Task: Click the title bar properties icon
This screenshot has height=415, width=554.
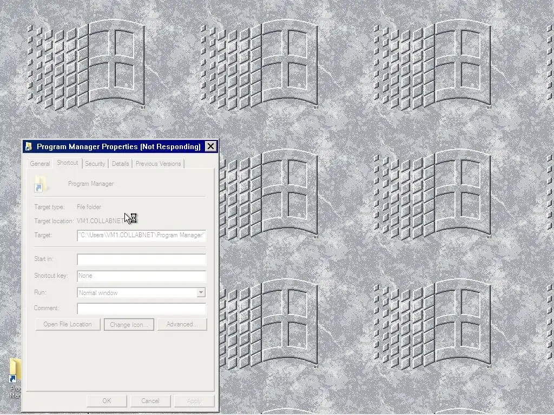Action: pyautogui.click(x=29, y=146)
